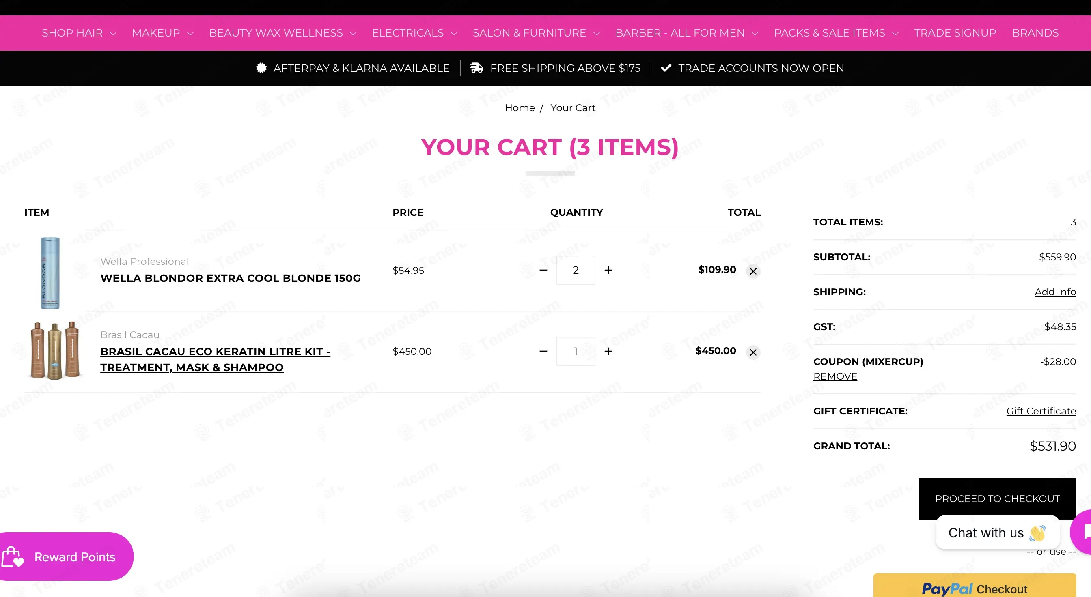Increase Brasil Cacau kit quantity with plus icon
This screenshot has width=1091, height=597.
(608, 351)
